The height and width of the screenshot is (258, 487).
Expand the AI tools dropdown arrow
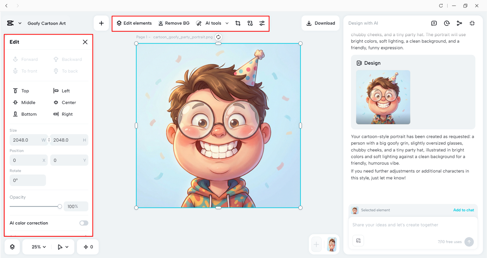pos(227,23)
